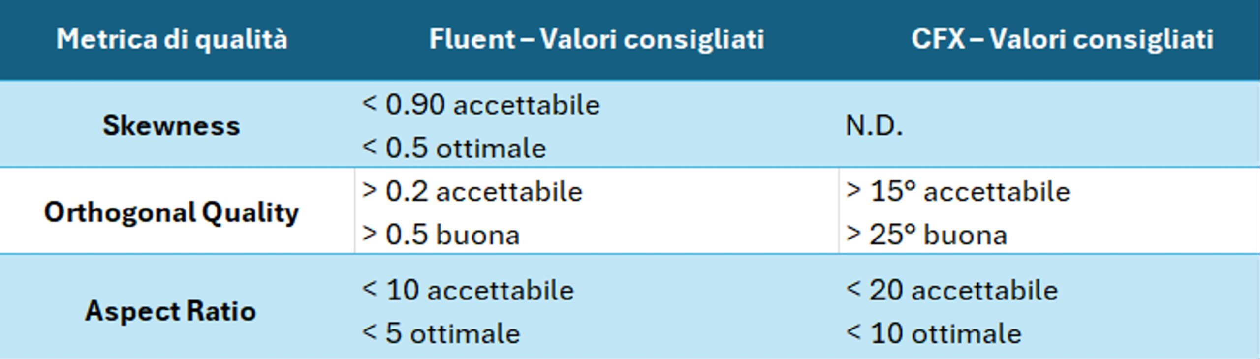Click the '< 10 ottimale' CFX Aspect Ratio value

934,333
